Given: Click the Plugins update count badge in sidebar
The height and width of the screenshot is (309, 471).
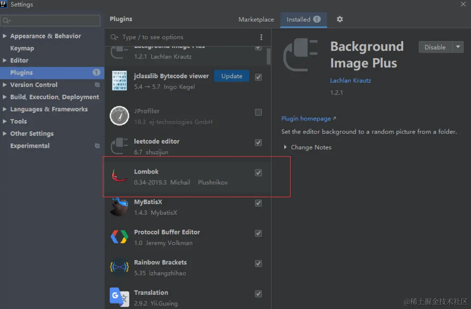Looking at the screenshot, I should pos(96,73).
